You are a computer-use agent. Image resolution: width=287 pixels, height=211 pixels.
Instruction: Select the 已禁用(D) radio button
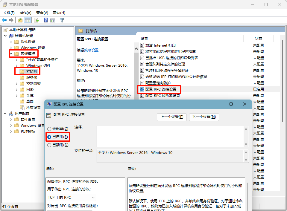click(49, 145)
